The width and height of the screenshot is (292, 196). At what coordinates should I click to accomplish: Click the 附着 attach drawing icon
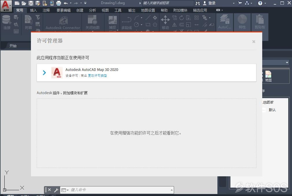tap(29, 22)
